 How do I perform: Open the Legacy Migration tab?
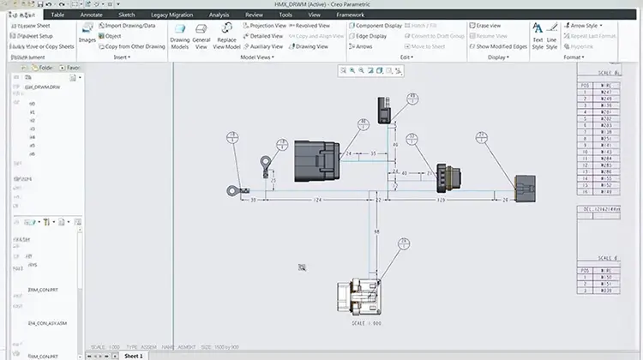point(171,15)
